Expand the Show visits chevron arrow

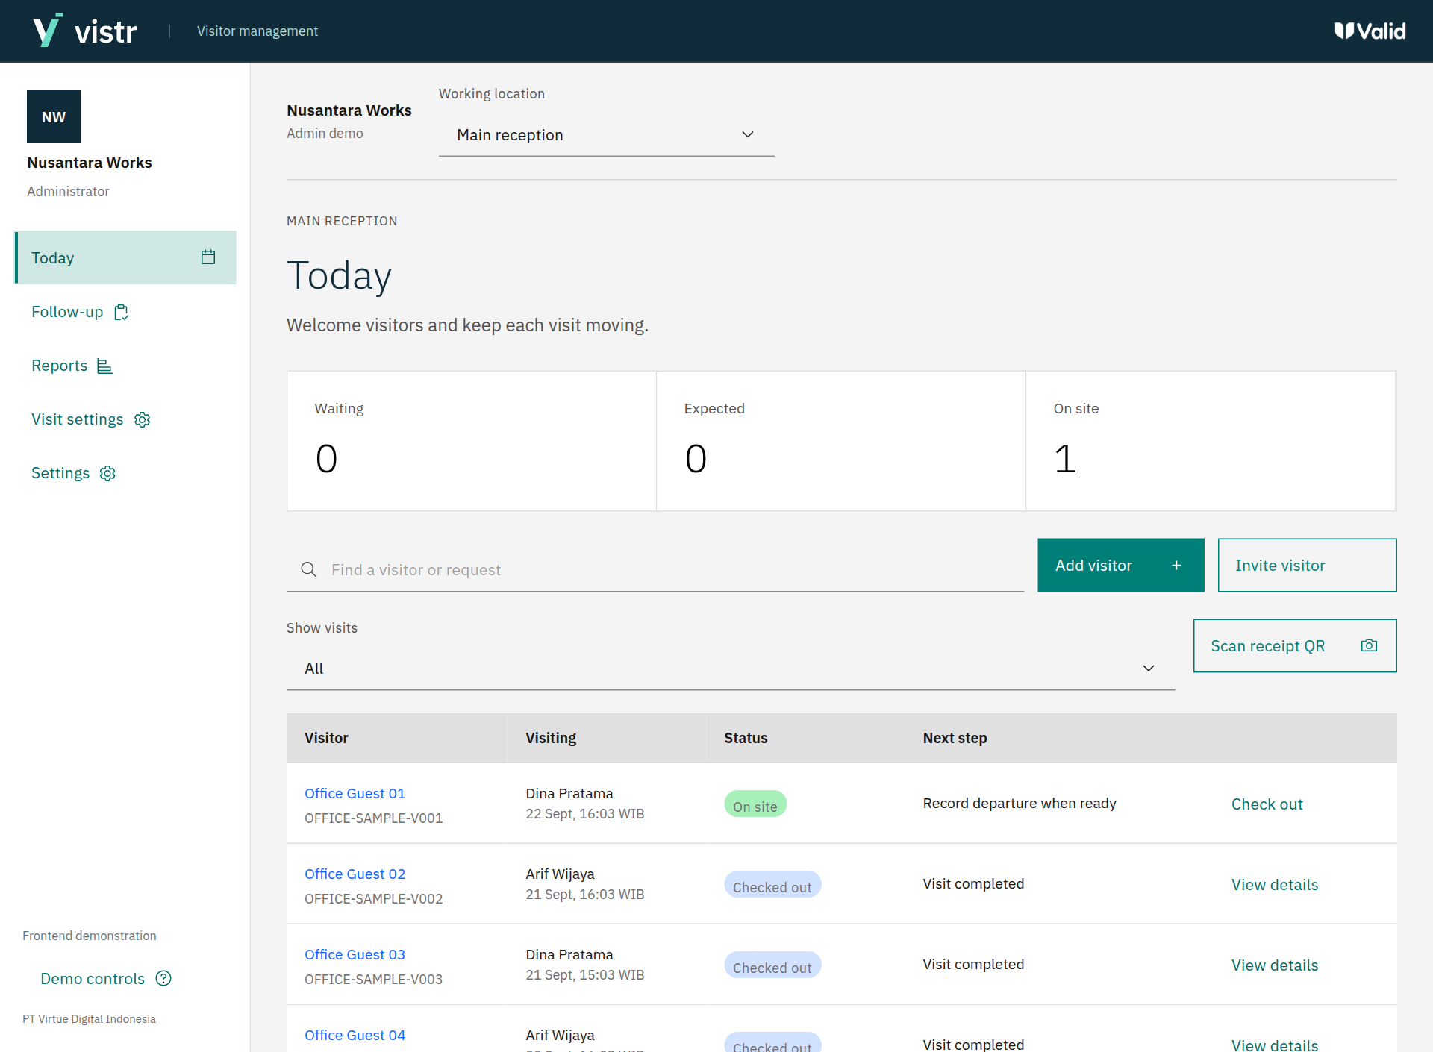[x=1149, y=669]
